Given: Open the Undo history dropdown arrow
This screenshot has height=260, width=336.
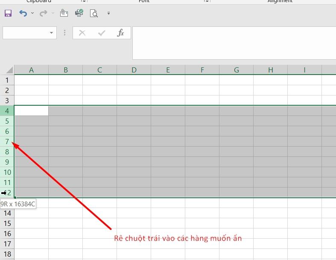Looking at the screenshot, I should click(32, 13).
